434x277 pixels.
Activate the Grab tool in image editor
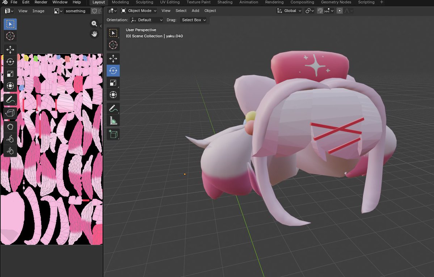click(10, 127)
